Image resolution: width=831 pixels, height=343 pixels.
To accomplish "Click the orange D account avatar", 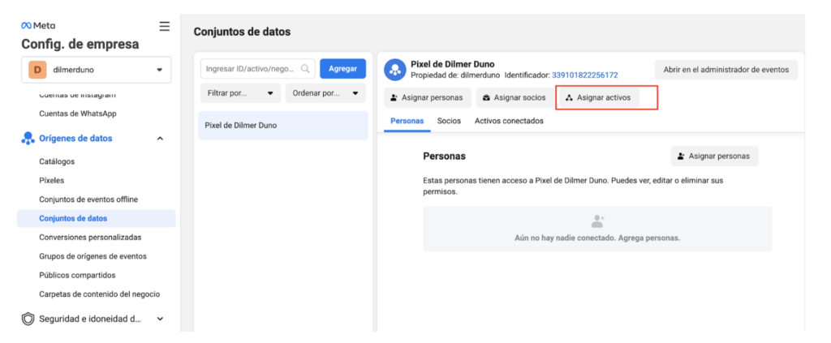I will (37, 70).
